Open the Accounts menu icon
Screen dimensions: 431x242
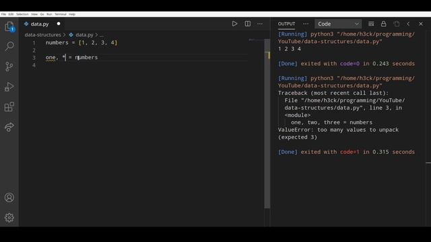tap(9, 198)
